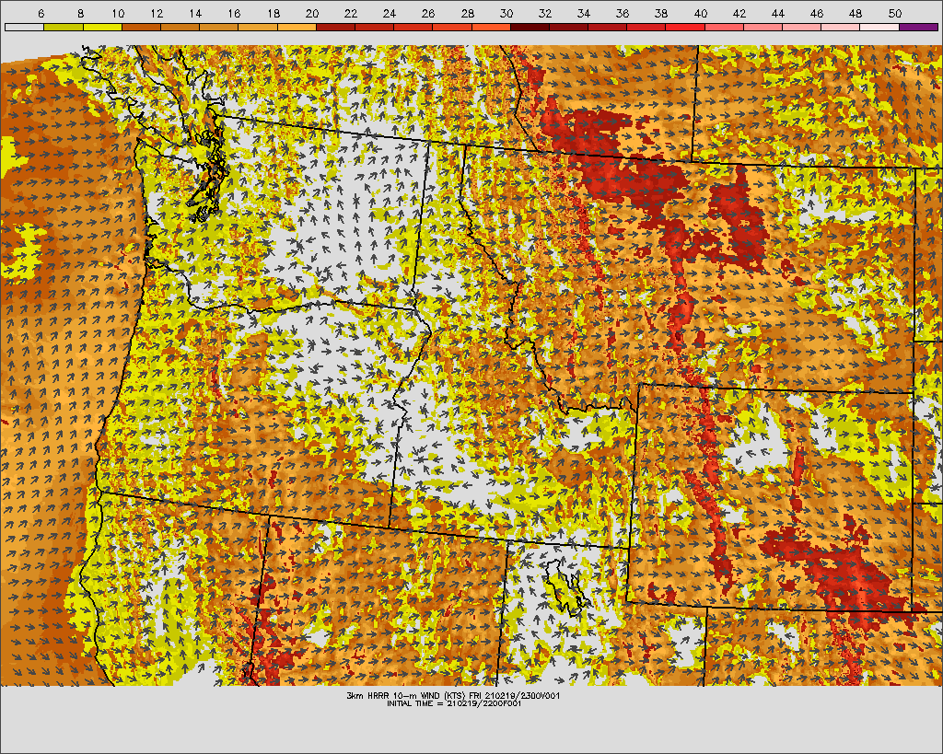Click the "18" scale label
943x754 pixels.
[273, 13]
